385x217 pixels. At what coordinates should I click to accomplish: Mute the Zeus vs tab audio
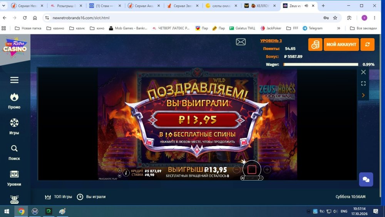coord(306,6)
